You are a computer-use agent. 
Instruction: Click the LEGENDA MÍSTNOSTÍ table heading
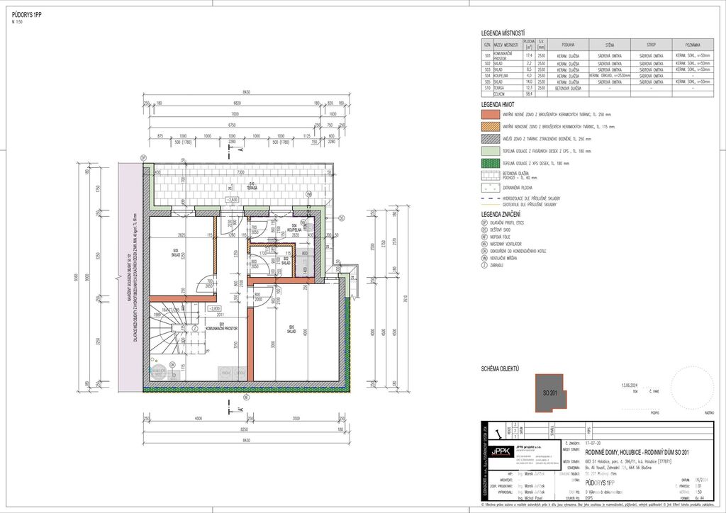click(503, 33)
